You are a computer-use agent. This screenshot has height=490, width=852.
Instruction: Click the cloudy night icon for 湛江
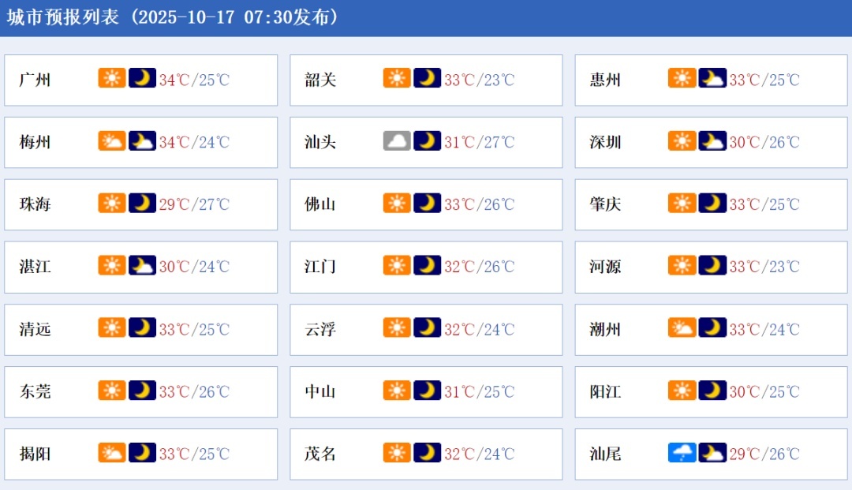point(143,266)
